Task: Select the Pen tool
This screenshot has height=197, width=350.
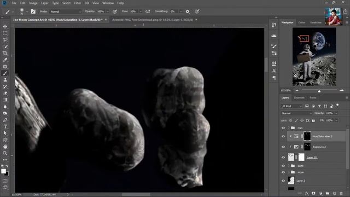Action: click(x=5, y=120)
